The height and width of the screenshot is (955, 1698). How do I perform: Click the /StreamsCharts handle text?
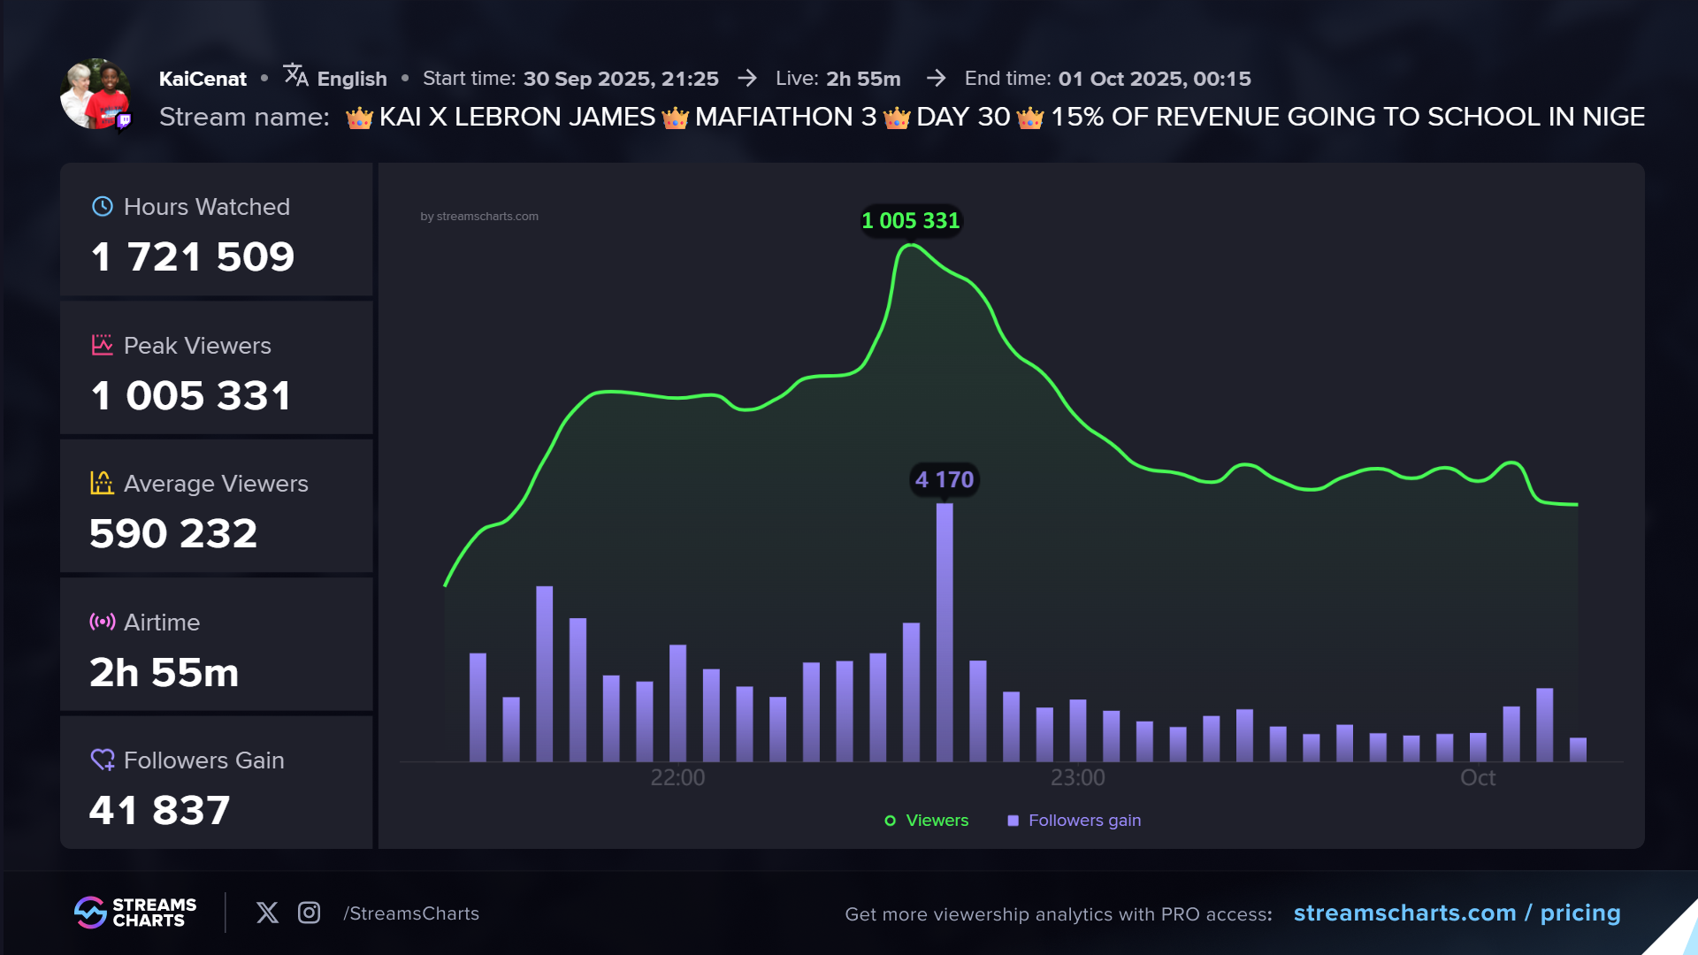click(411, 913)
